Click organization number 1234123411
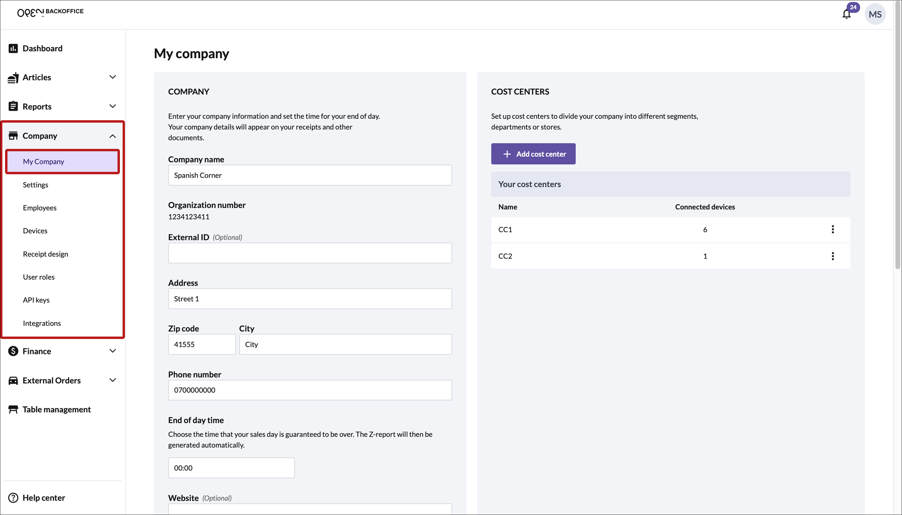 189,216
